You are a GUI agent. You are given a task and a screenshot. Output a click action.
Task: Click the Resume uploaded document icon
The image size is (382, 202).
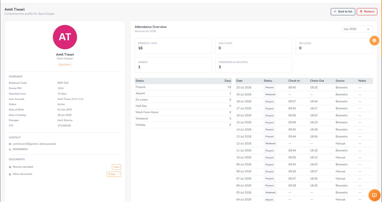pos(10,167)
